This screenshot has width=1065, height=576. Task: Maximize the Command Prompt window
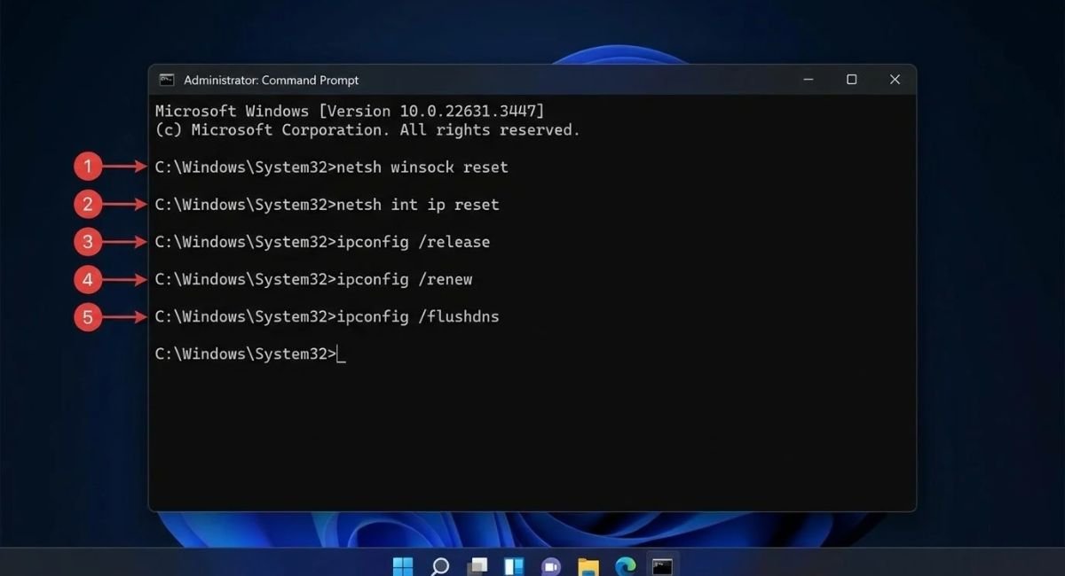851,80
